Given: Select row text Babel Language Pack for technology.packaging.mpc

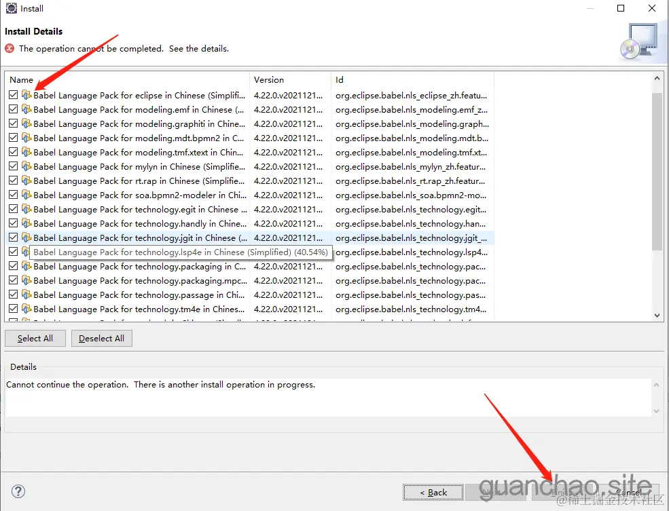Looking at the screenshot, I should (x=141, y=280).
